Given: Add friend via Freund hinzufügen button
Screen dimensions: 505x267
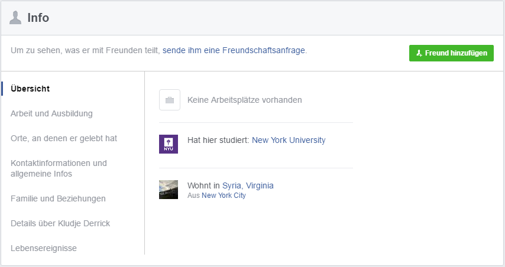Looking at the screenshot, I should (451, 53).
